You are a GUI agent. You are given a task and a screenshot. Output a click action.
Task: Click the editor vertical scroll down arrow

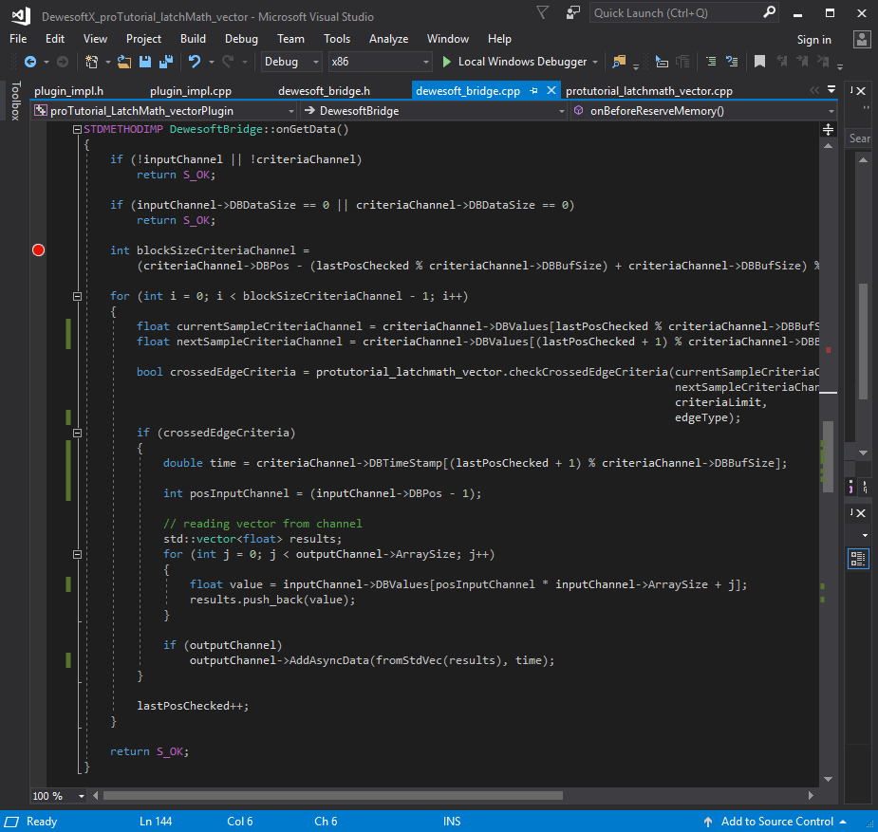coord(828,779)
